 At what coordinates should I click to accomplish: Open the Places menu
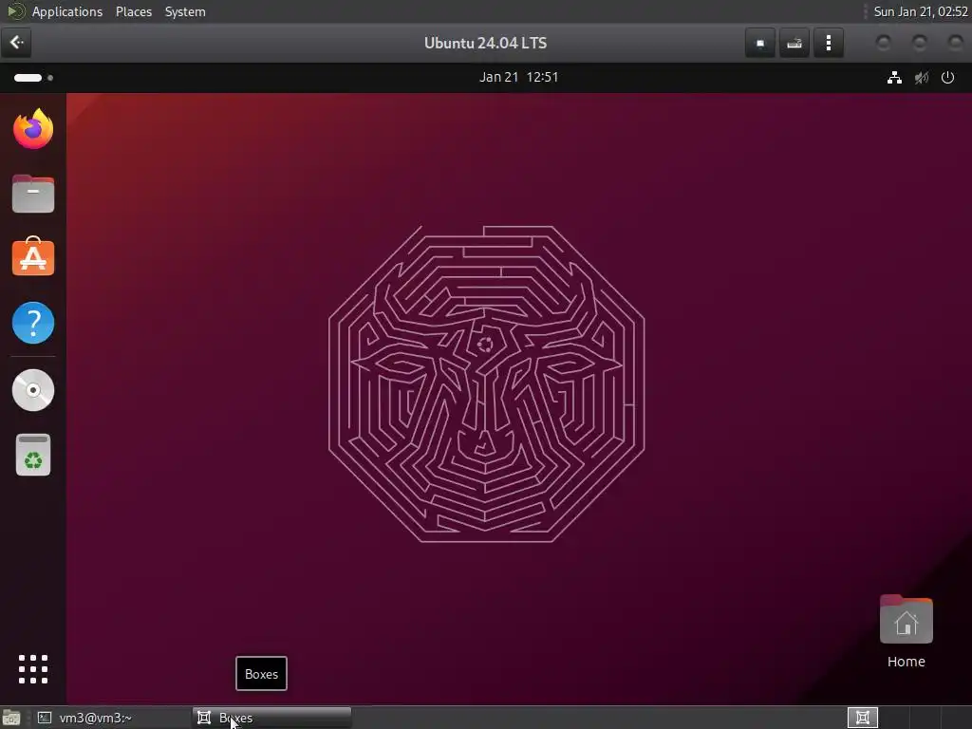134,11
